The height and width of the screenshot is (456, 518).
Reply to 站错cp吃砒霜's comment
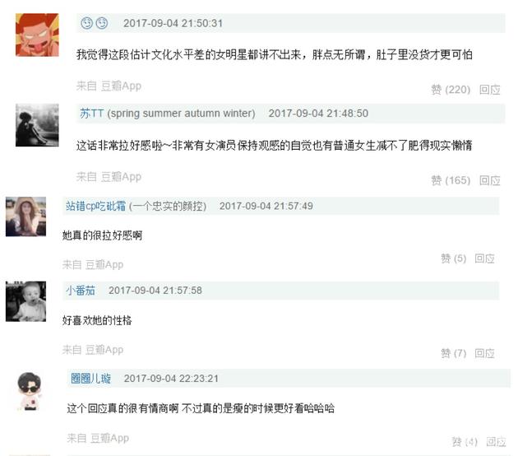tap(484, 258)
